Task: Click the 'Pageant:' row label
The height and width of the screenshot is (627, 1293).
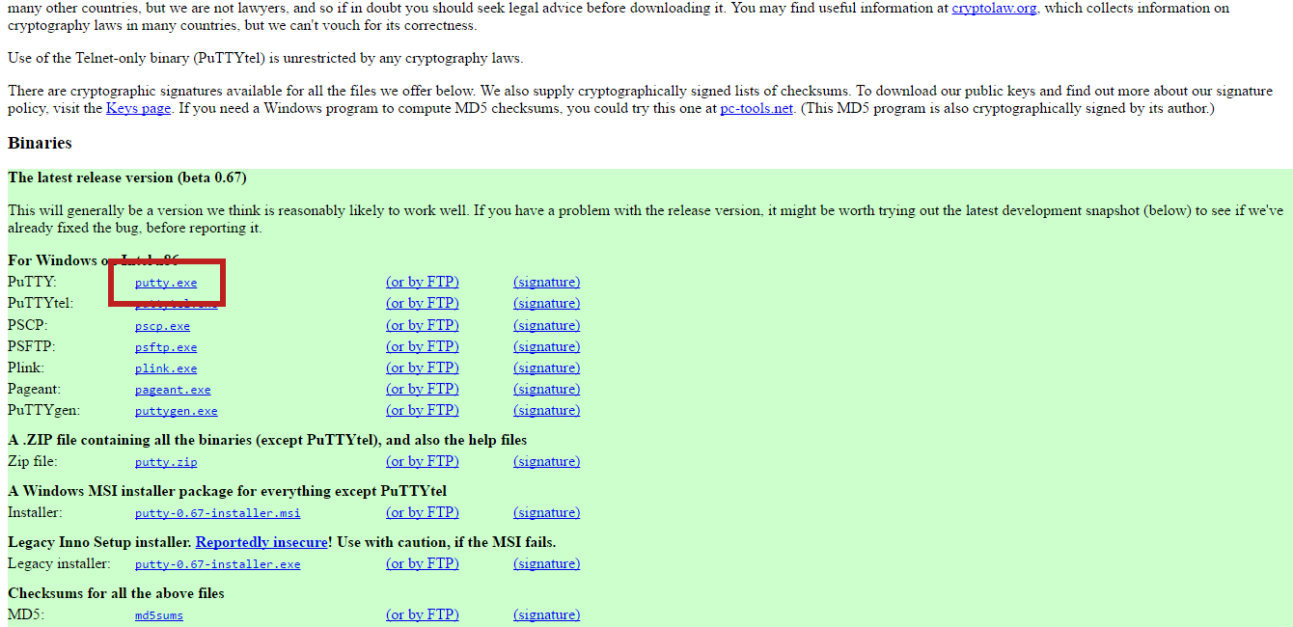Action: tap(34, 389)
